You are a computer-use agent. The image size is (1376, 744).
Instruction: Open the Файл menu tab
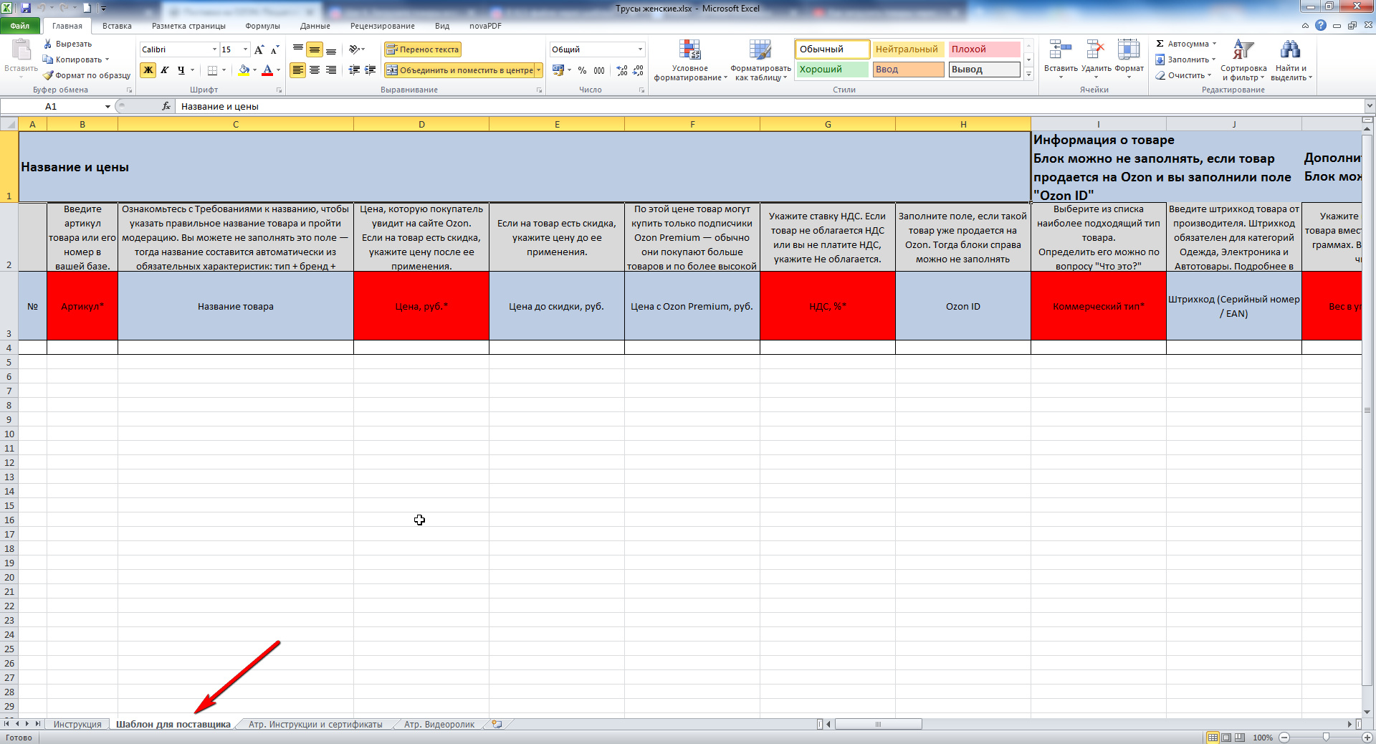click(x=20, y=26)
